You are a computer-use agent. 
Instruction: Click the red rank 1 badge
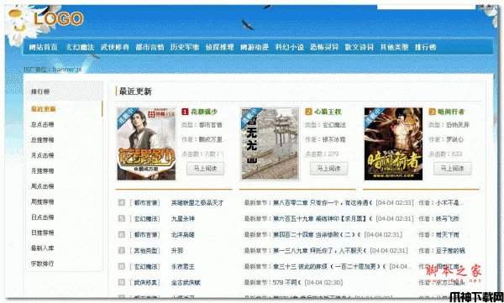coord(185,112)
